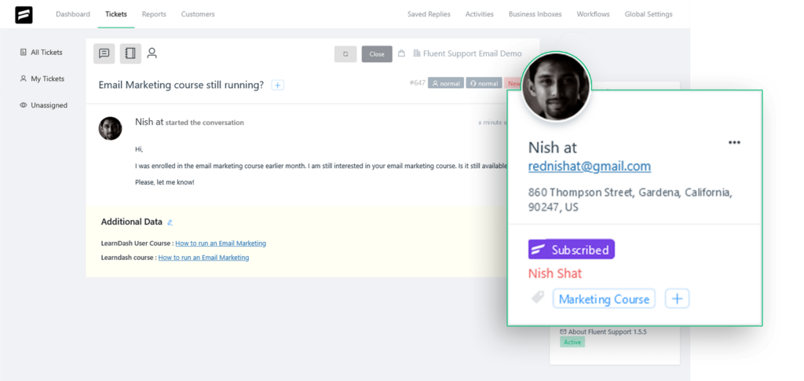The image size is (804, 381).
Task: Go to the Reports tab
Action: pos(154,14)
